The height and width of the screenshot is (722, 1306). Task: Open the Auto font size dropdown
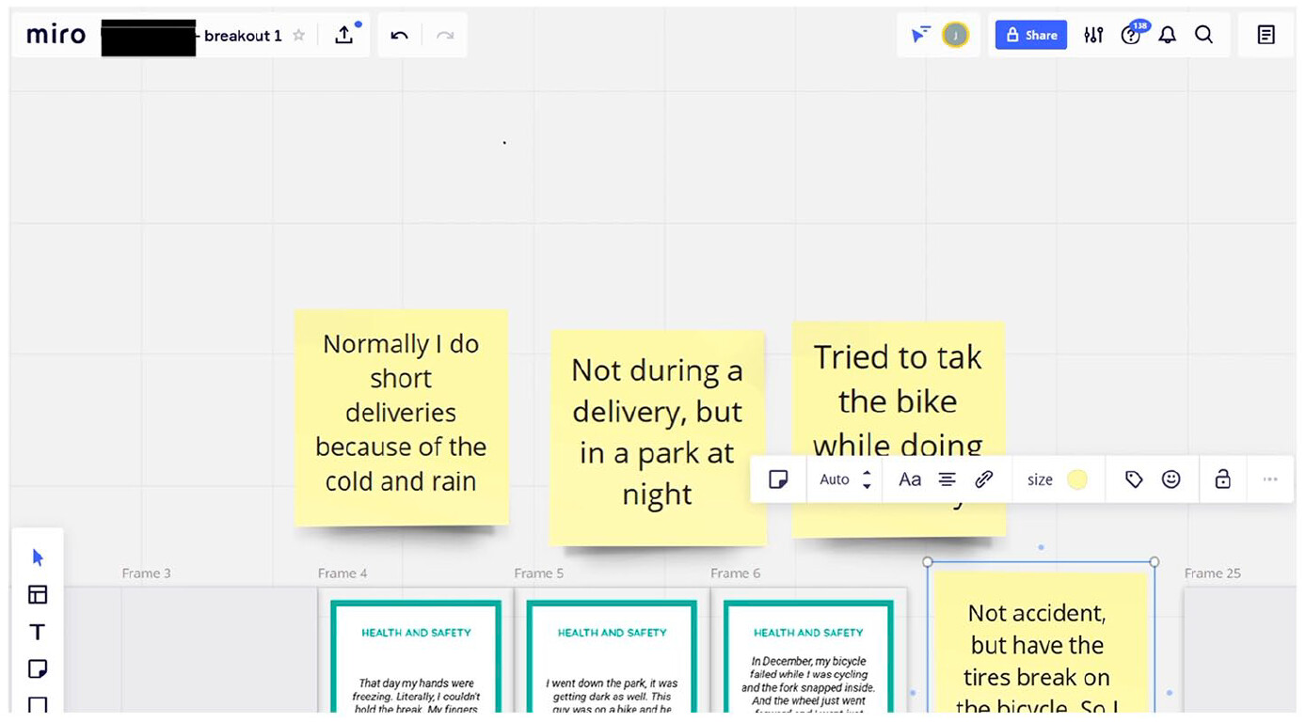pos(835,479)
